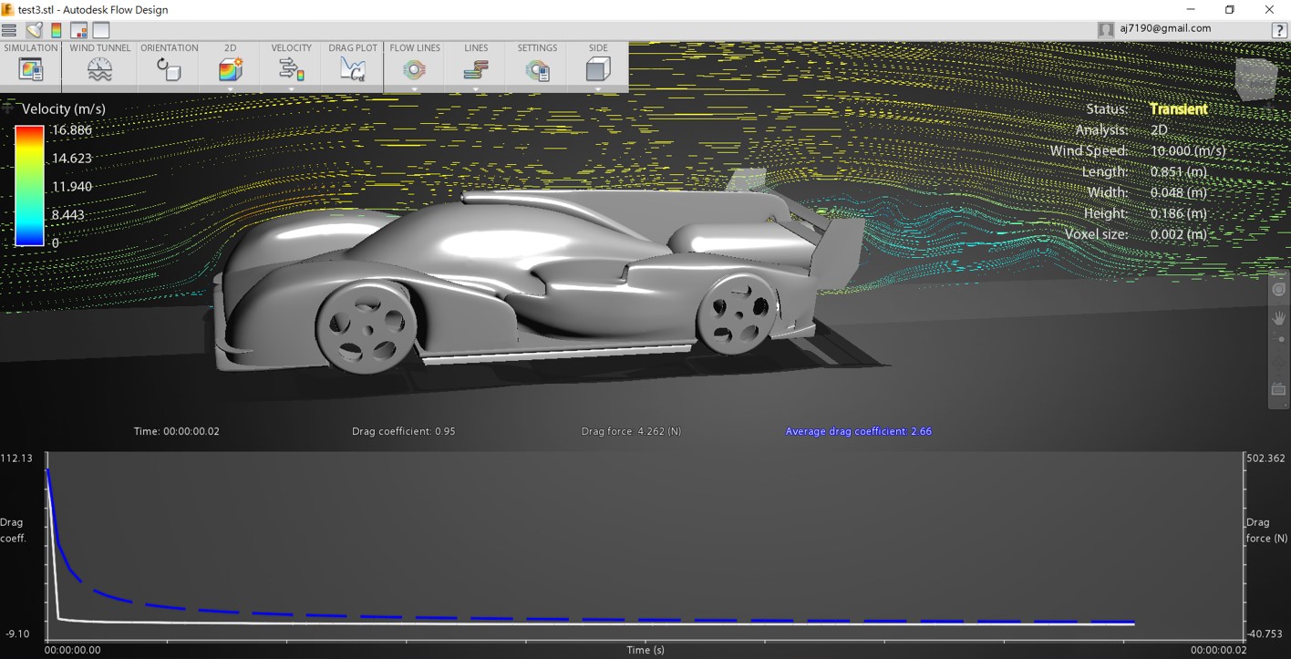Viewport: 1291px width, 659px height.
Task: Click the aj7190@gmail.com account button
Action: point(1155,29)
